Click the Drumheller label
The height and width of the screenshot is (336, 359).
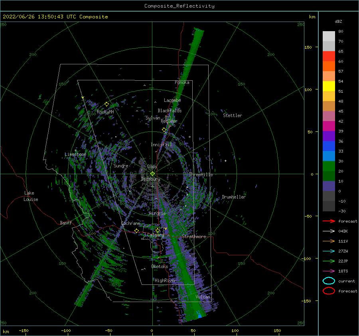tap(234, 197)
